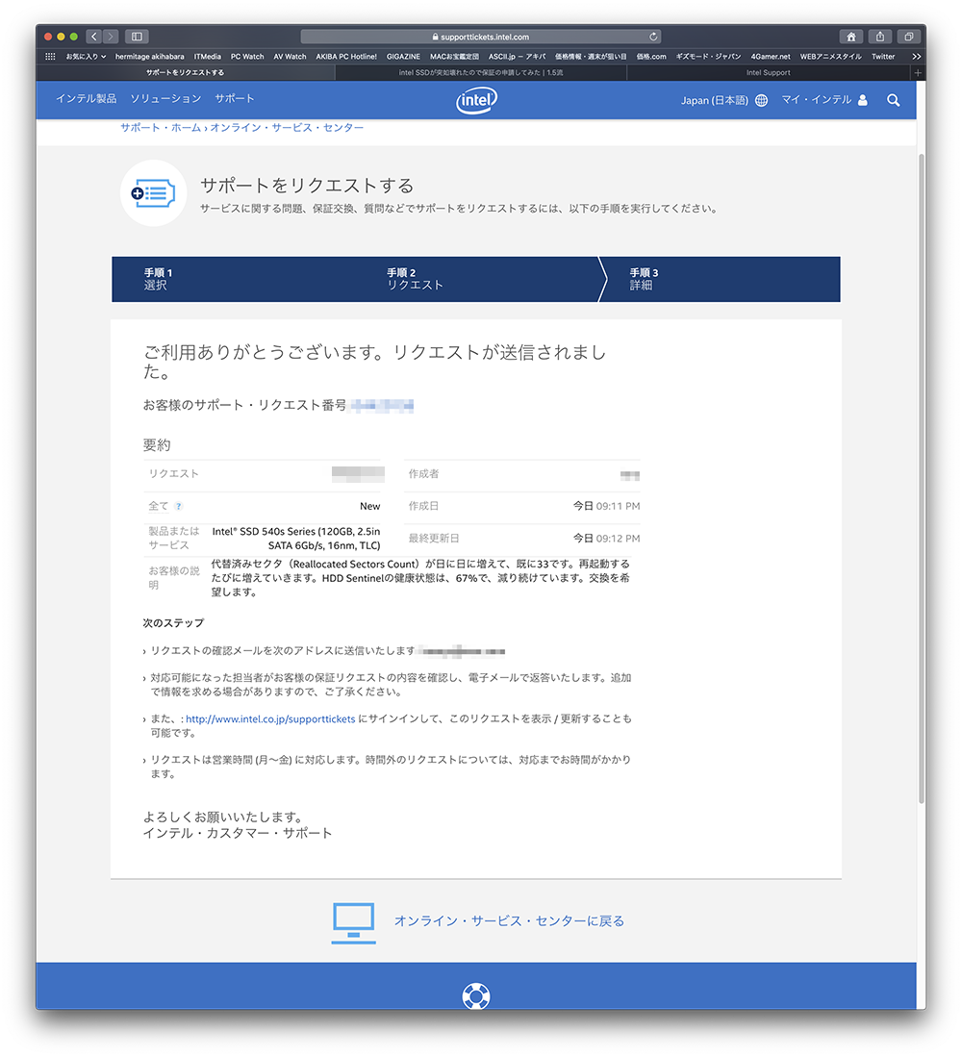Open the ASCII.jp bookmark
The width and height of the screenshot is (962, 1057).
pyautogui.click(x=517, y=57)
